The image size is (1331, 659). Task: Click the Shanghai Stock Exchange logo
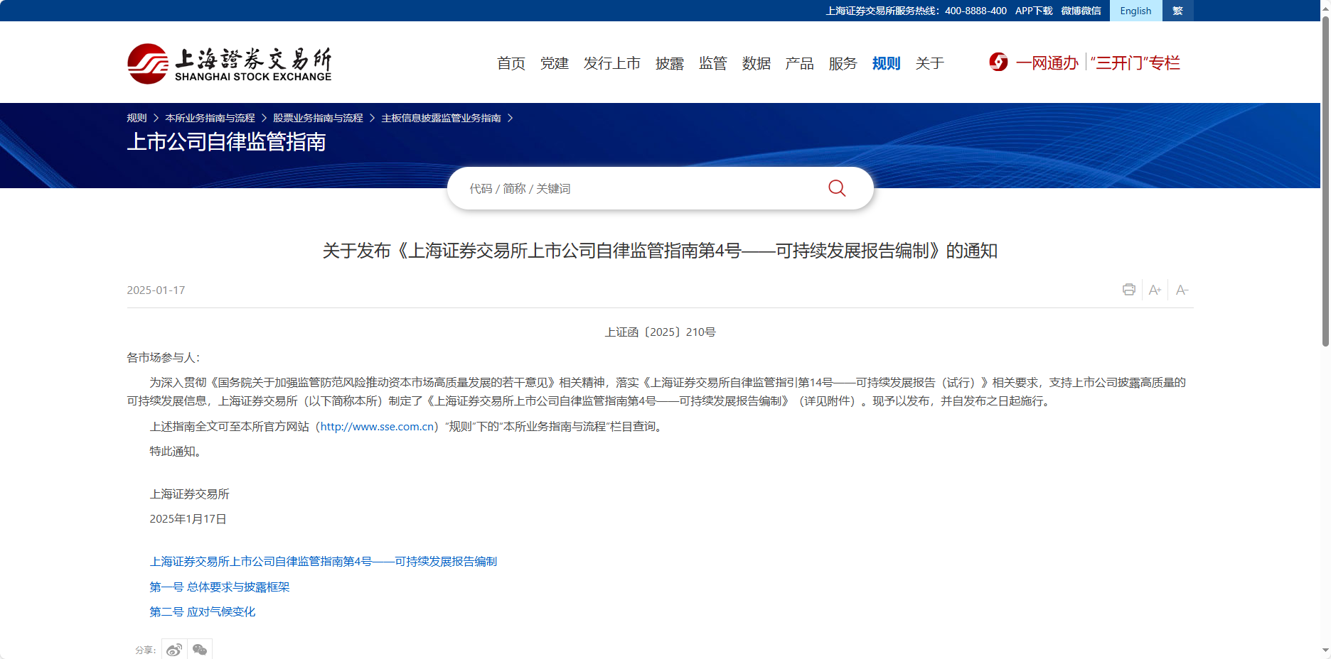click(x=229, y=64)
